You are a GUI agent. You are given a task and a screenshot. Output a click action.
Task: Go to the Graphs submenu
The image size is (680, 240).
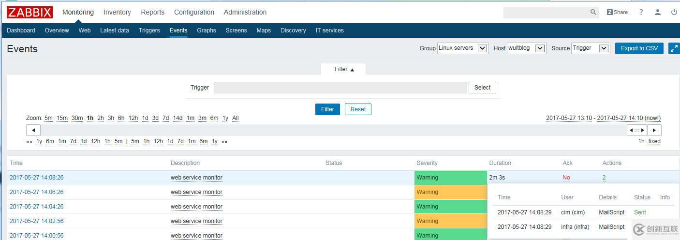[x=207, y=30]
